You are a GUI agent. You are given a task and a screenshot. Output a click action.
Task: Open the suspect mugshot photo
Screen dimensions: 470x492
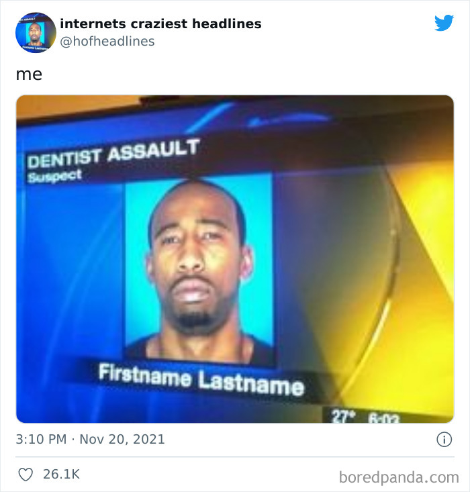tap(199, 269)
